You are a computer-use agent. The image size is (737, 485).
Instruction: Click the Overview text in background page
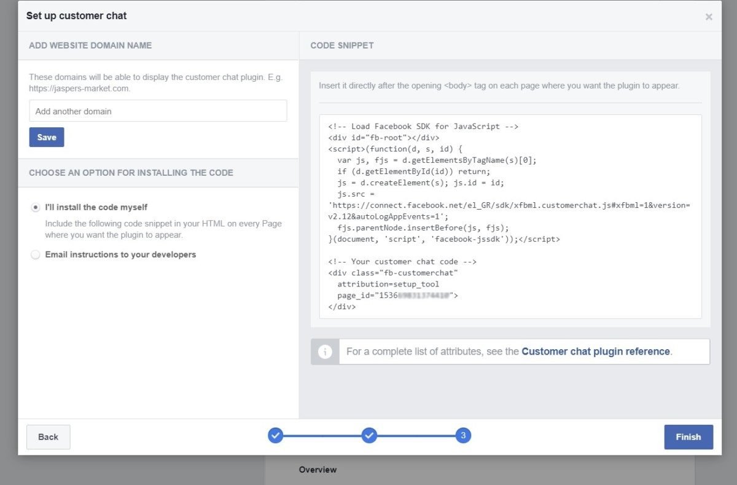(x=318, y=470)
